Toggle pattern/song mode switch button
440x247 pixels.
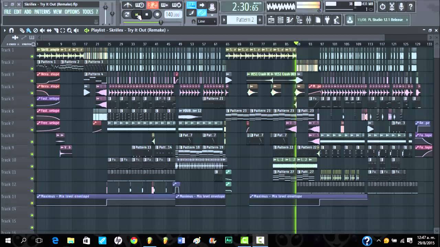[127, 14]
